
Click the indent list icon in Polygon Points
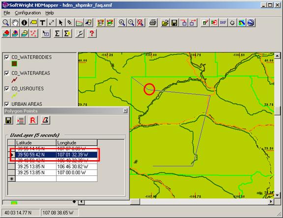21,120
